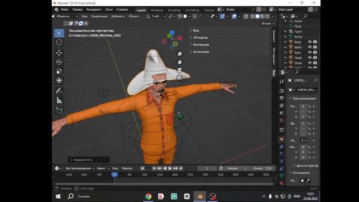Toggle visibility of Eyes object
The height and width of the screenshot is (202, 359).
coord(310,52)
